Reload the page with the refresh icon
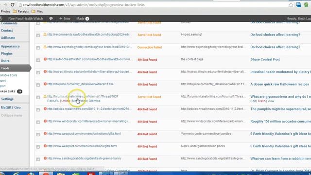Viewport: 311px width, 175px height. (x=12, y=5)
